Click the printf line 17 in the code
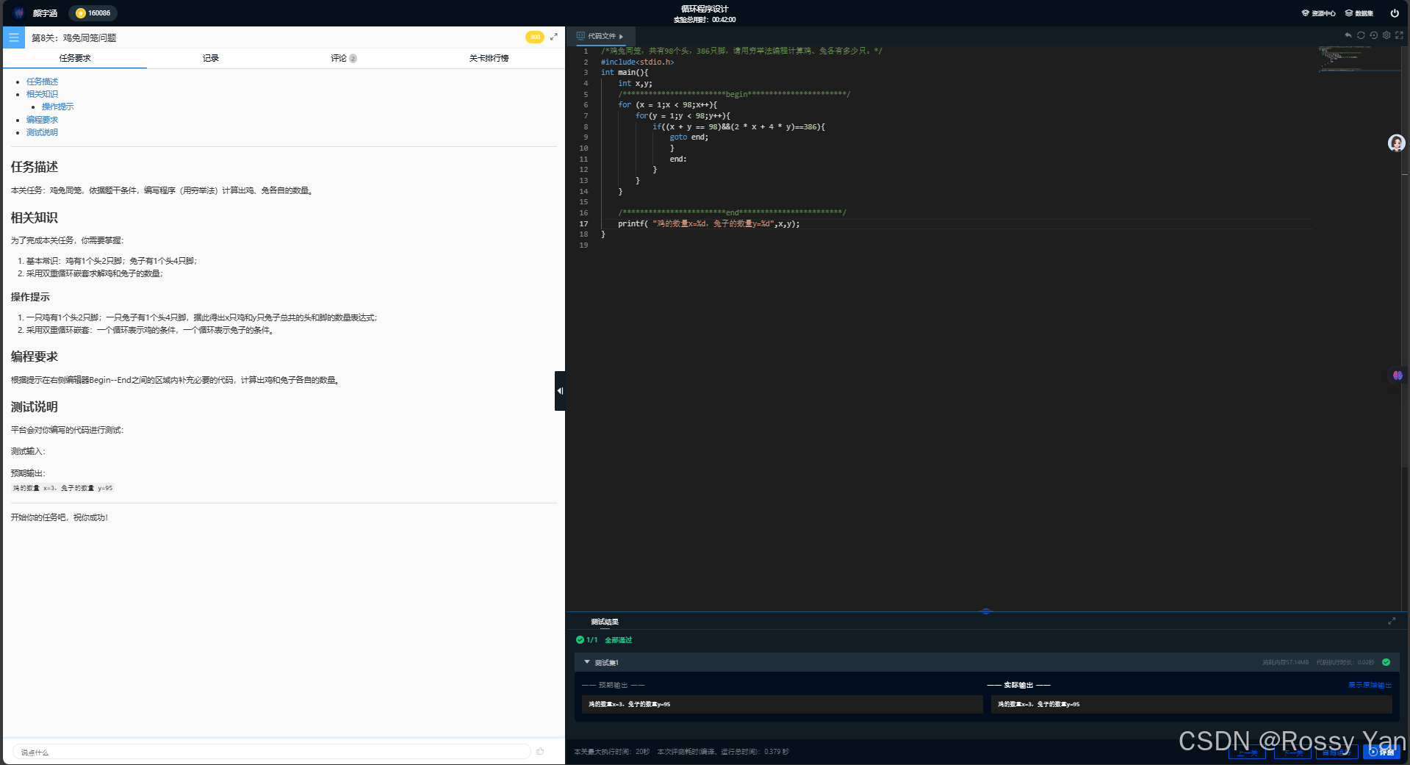 click(x=708, y=223)
